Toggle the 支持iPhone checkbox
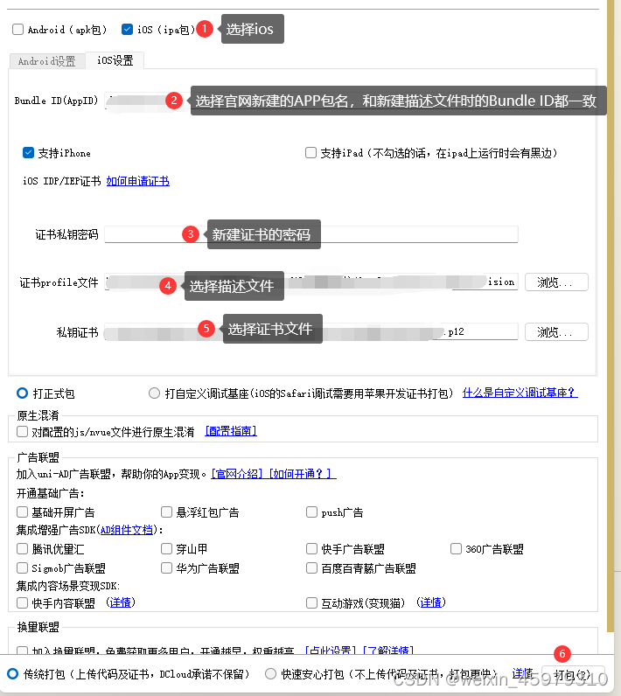 coord(28,153)
